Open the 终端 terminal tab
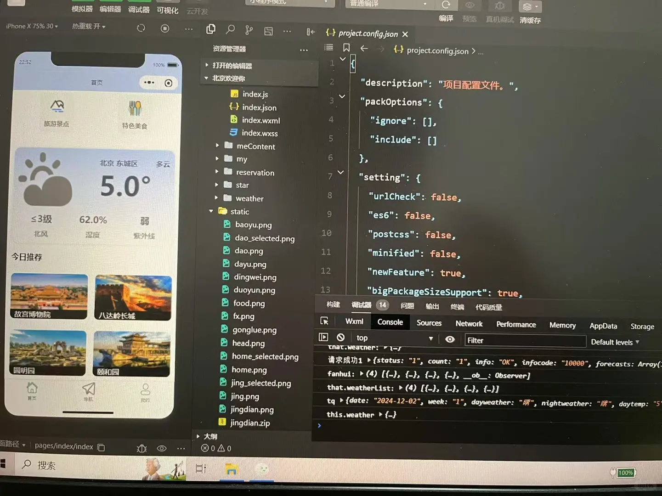This screenshot has height=496, width=662. (x=457, y=307)
